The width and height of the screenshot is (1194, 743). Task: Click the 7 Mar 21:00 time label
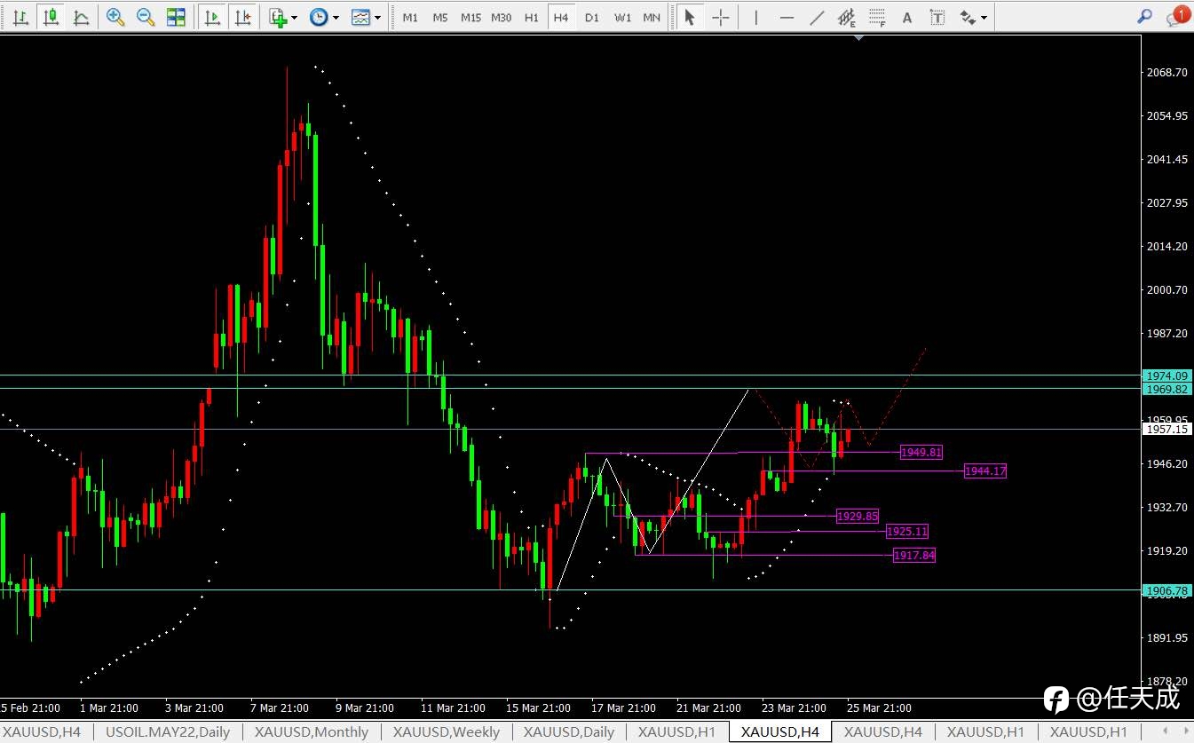click(280, 708)
